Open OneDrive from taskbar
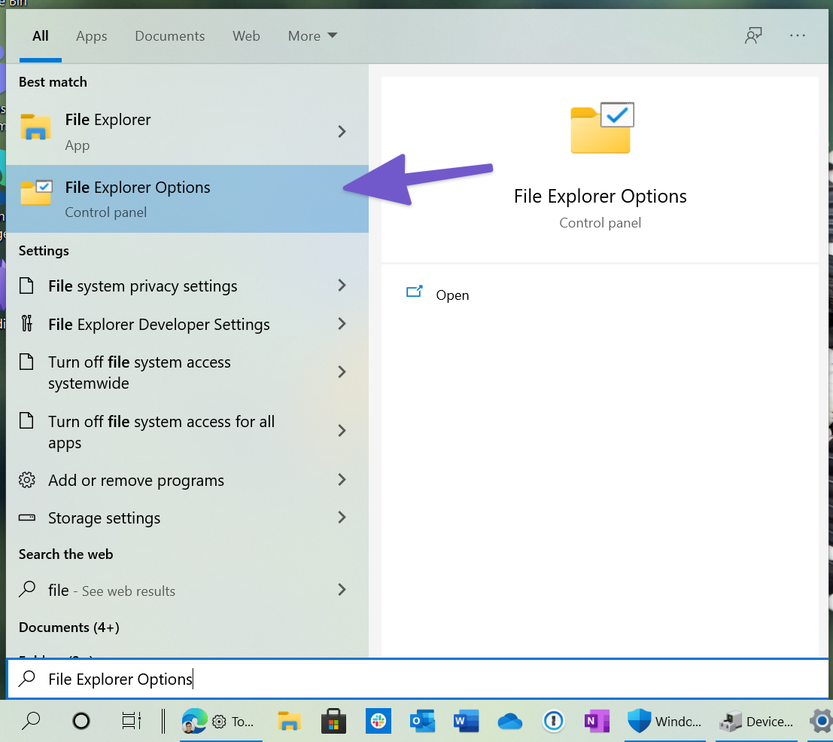The height and width of the screenshot is (742, 833). coord(510,722)
